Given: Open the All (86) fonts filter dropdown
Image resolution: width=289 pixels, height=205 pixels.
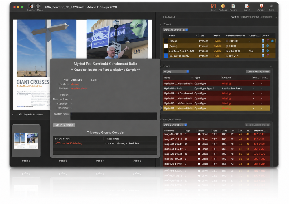Looking at the screenshot, I should click(x=176, y=72).
